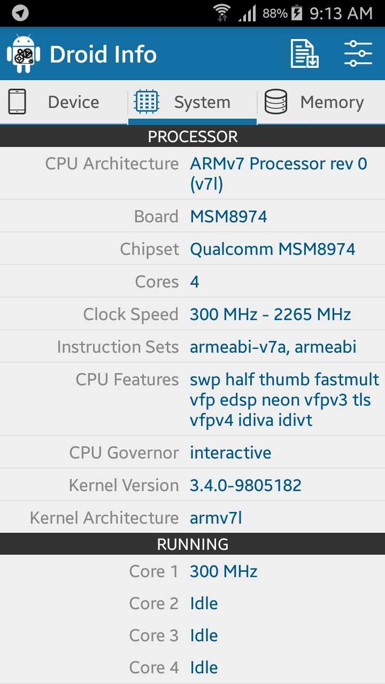Open the export report document icon

pos(305,53)
